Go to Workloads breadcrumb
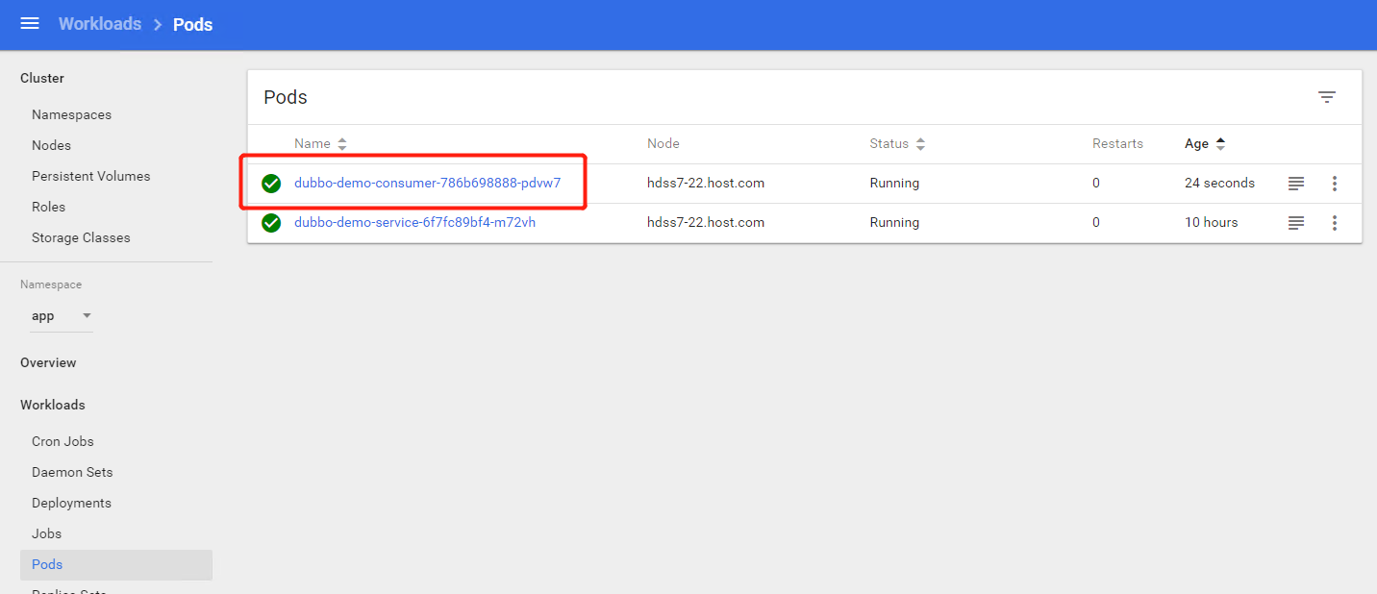 [100, 24]
